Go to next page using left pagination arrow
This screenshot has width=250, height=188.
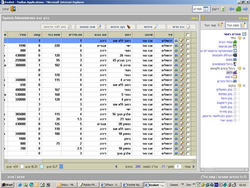pos(116,166)
